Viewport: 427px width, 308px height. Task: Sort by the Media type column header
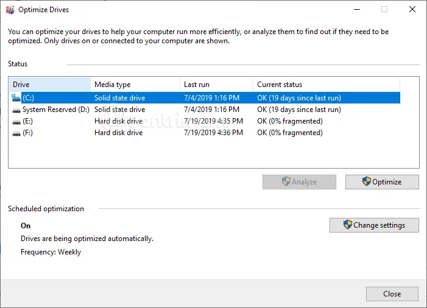(135, 85)
